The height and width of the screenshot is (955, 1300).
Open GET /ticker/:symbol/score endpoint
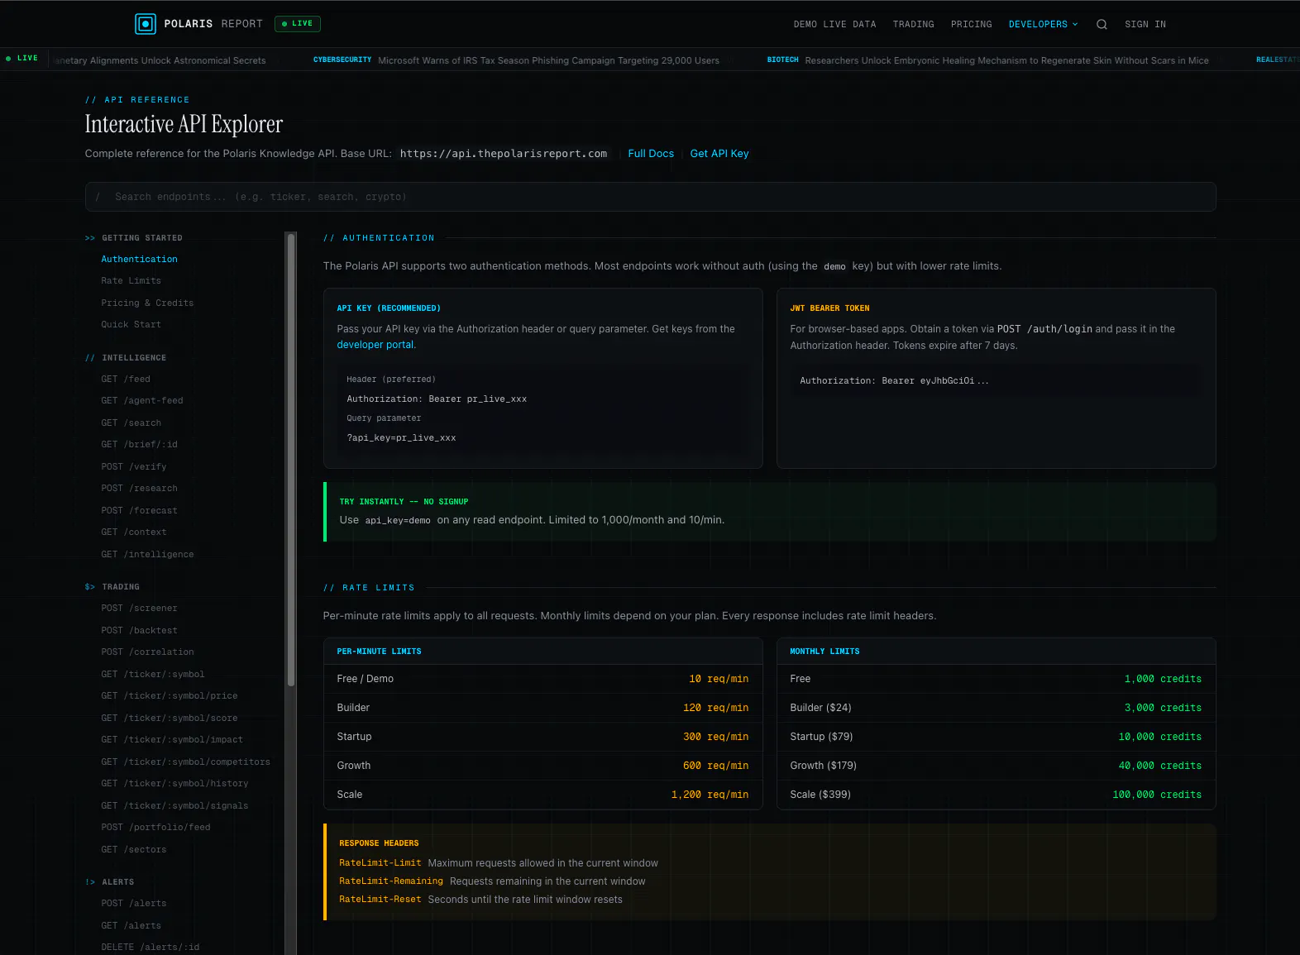pyautogui.click(x=170, y=719)
